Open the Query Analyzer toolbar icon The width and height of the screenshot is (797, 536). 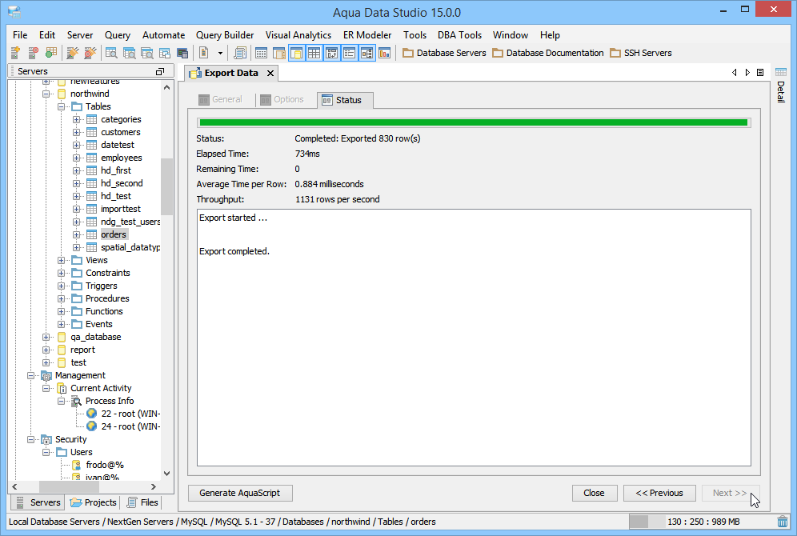pos(111,52)
